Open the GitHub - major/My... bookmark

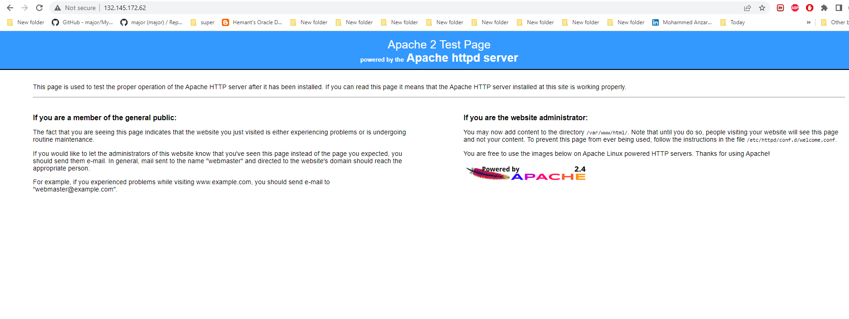[82, 22]
